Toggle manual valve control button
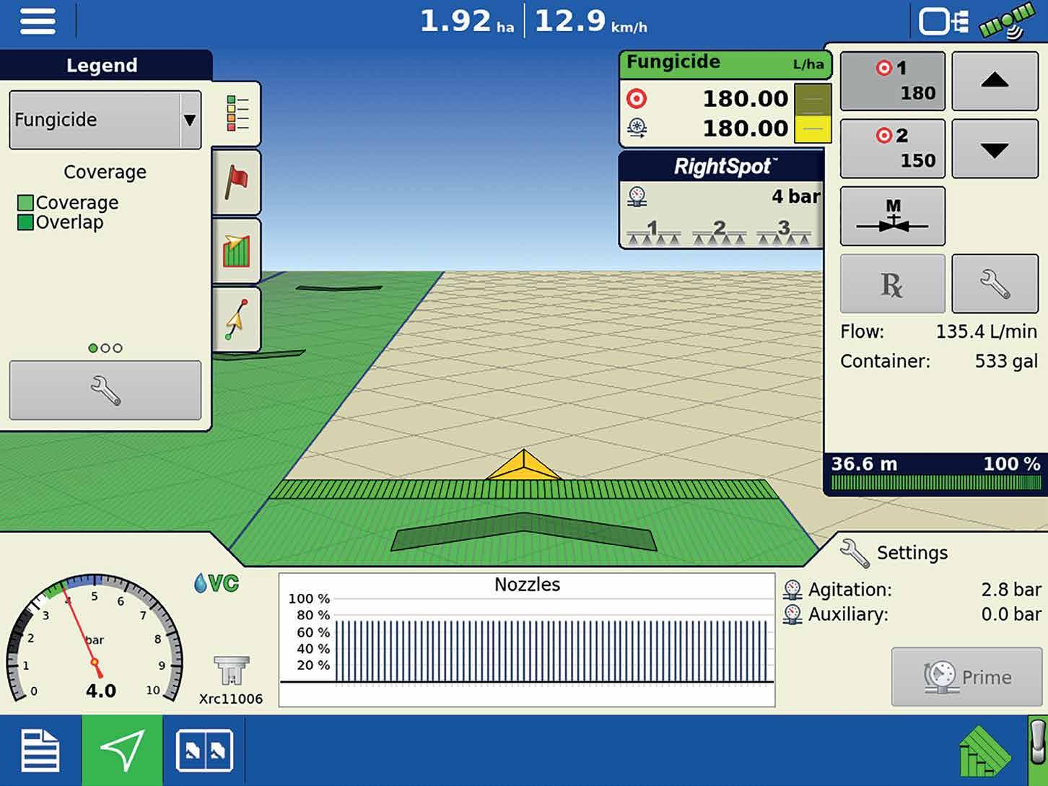 (893, 217)
